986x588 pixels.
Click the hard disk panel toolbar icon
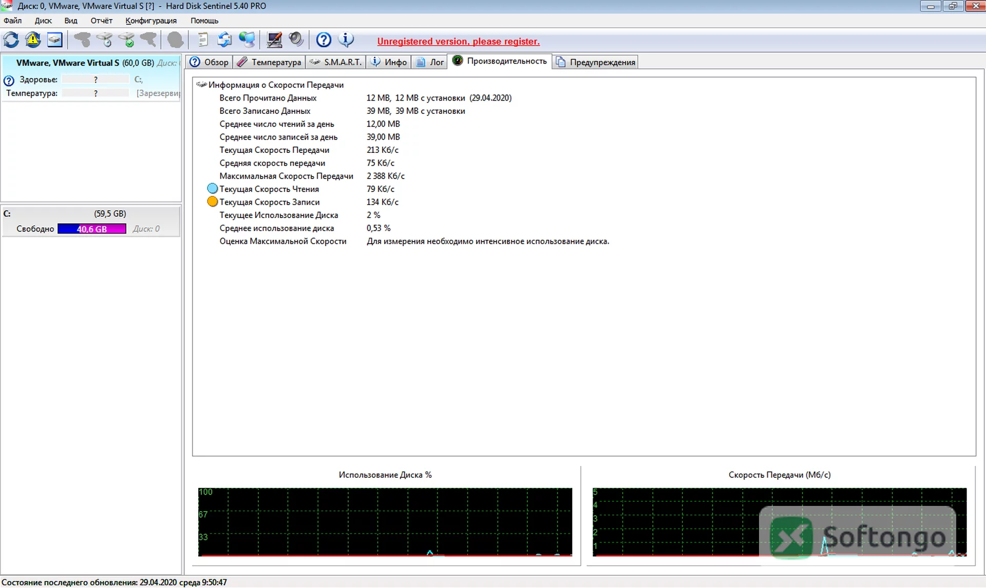54,40
